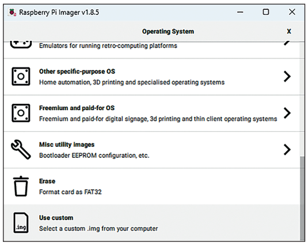The height and width of the screenshot is (246, 308).
Task: Click the list's vertical scrollbar thumb
Action: coord(302,198)
